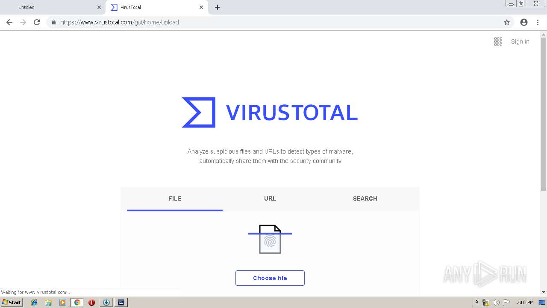Click the page vertical scrollbar thumb
This screenshot has height=308, width=547.
544,114
